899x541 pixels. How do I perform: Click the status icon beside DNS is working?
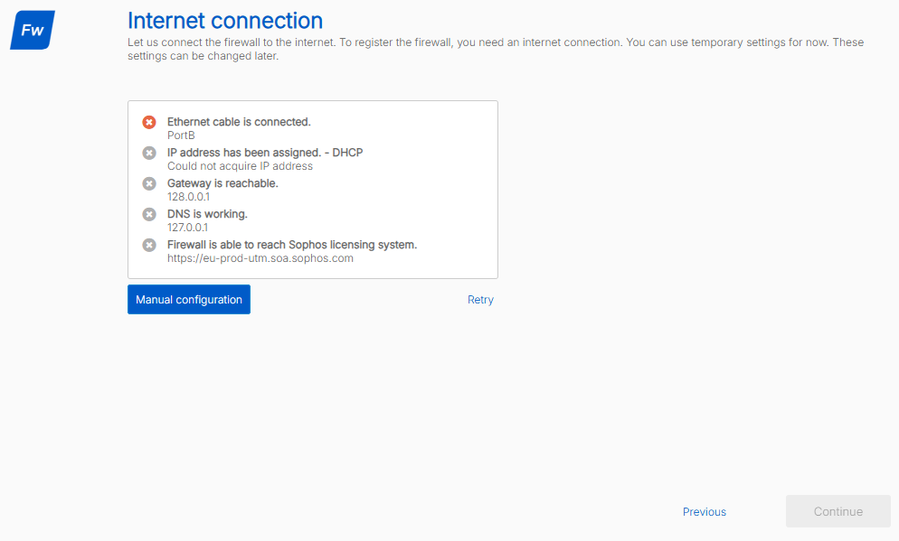(149, 214)
